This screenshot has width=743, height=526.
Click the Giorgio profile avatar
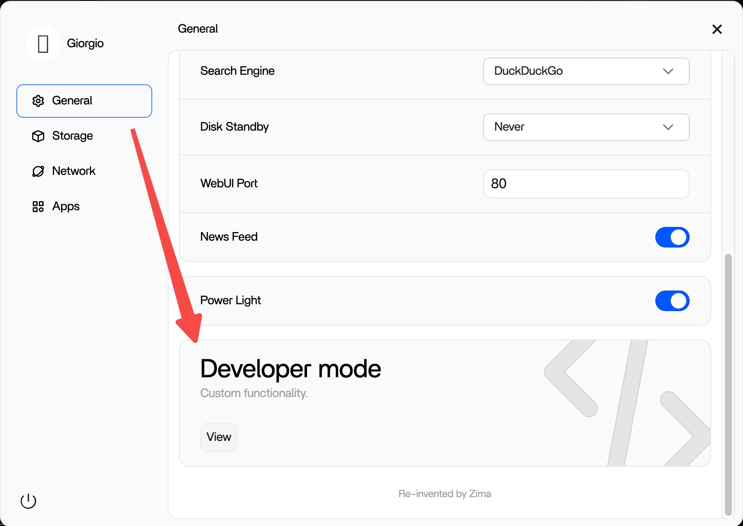[43, 44]
